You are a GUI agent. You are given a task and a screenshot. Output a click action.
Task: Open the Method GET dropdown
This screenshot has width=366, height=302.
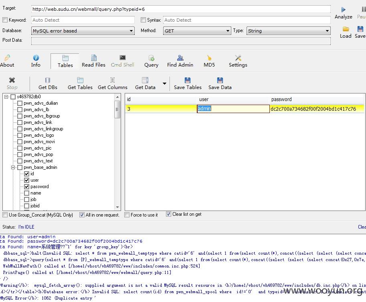197,31
